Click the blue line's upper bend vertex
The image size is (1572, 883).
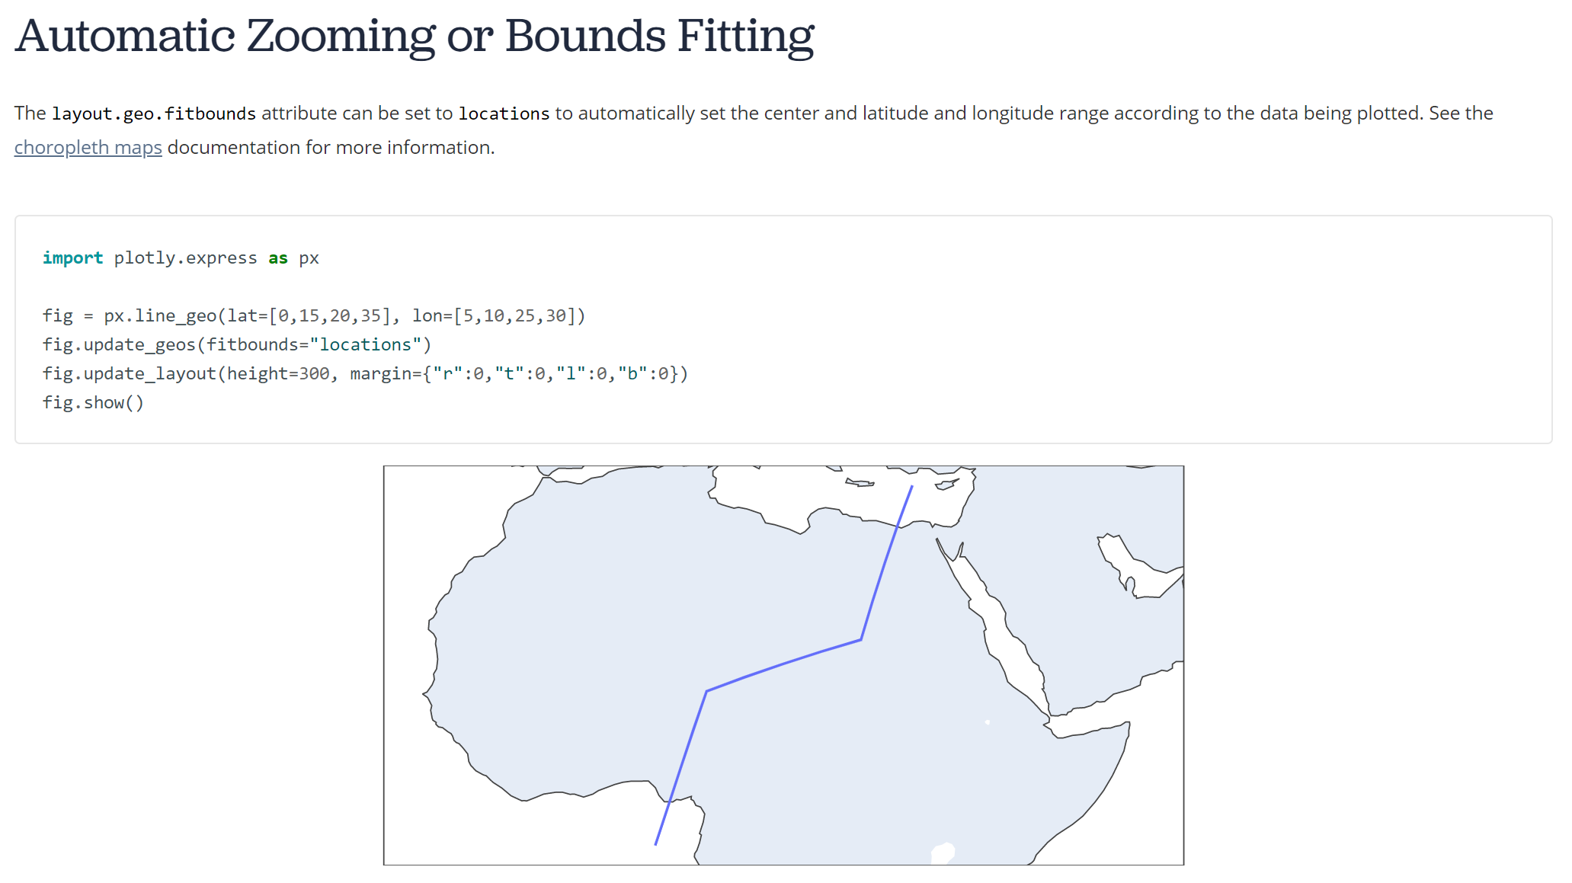click(861, 640)
